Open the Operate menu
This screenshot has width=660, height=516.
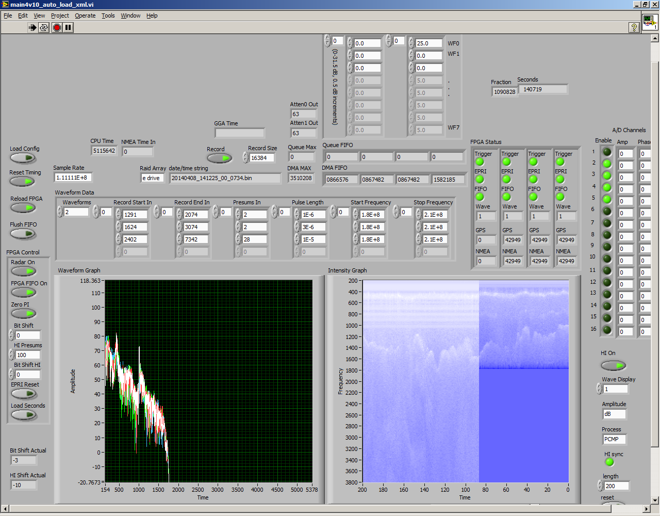pyautogui.click(x=85, y=15)
